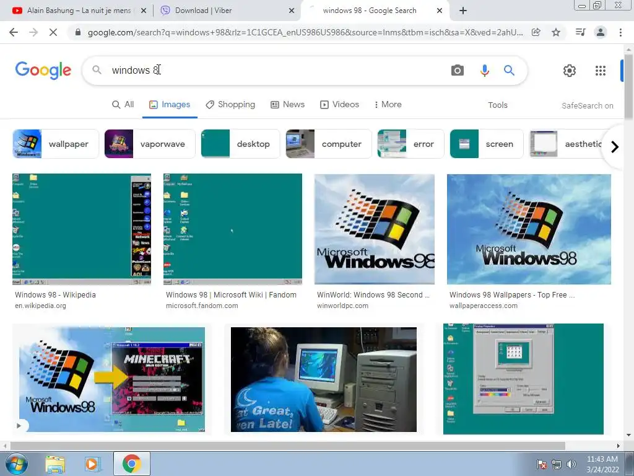Filter by the wallpaper chip
The height and width of the screenshot is (476, 634).
click(56, 144)
